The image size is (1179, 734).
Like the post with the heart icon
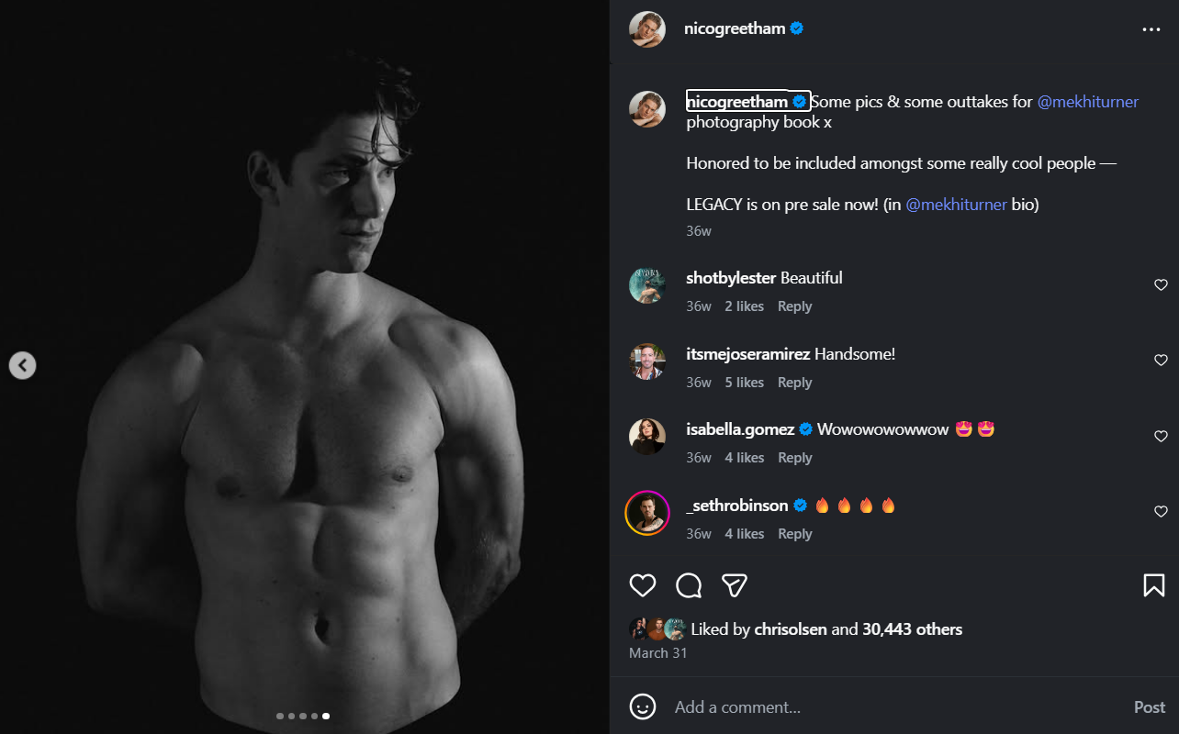pos(643,585)
